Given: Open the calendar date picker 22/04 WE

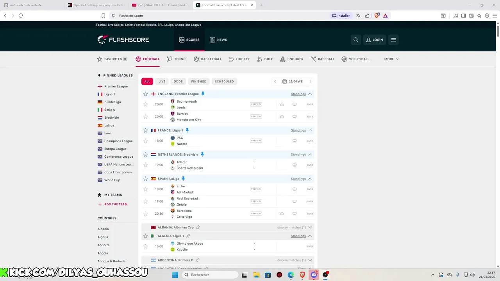Looking at the screenshot, I should coord(293,82).
